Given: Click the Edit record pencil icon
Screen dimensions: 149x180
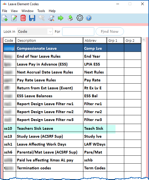Looking at the screenshot, I should click(x=14, y=18).
